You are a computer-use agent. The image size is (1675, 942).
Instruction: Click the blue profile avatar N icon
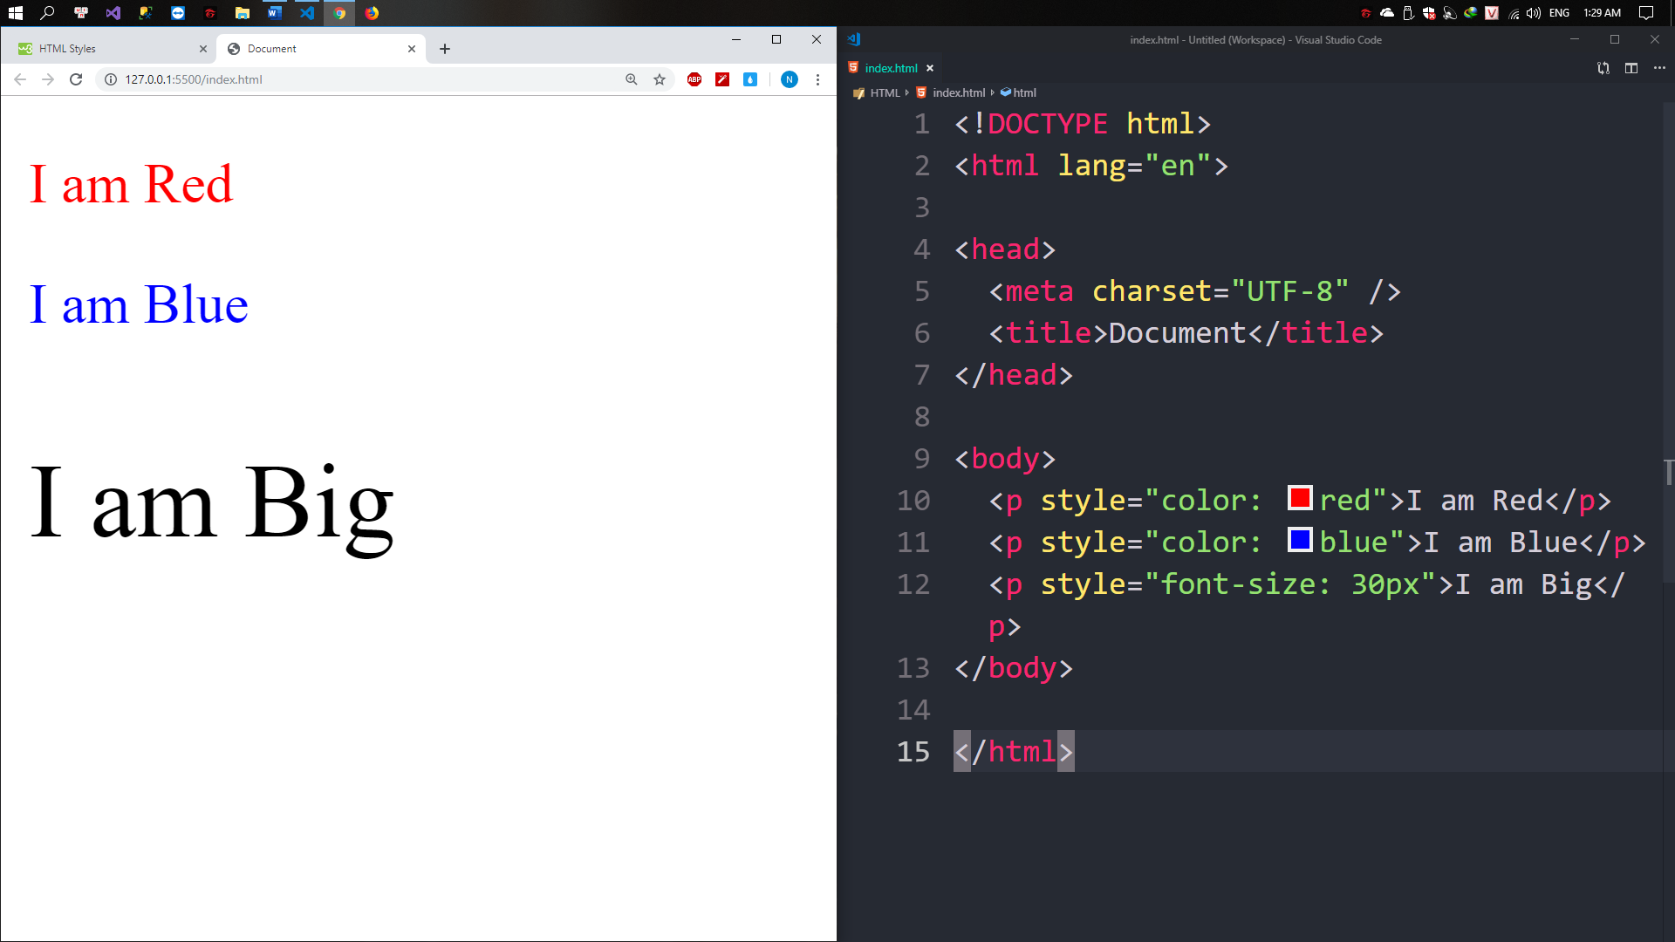(x=790, y=79)
